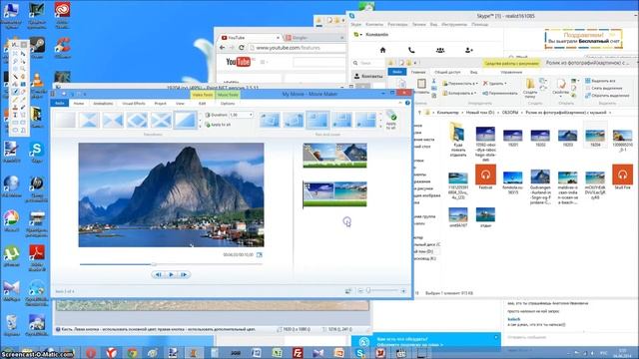Image resolution: width=639 pixels, height=359 pixels.
Task: Select the fourth pan and zoom effect
Action: (x=341, y=120)
